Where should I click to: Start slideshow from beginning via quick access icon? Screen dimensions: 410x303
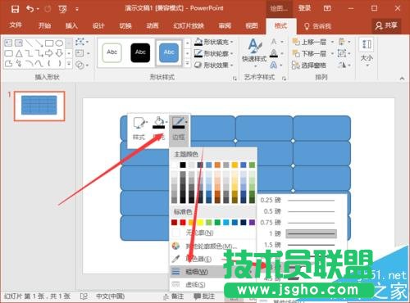[62, 9]
